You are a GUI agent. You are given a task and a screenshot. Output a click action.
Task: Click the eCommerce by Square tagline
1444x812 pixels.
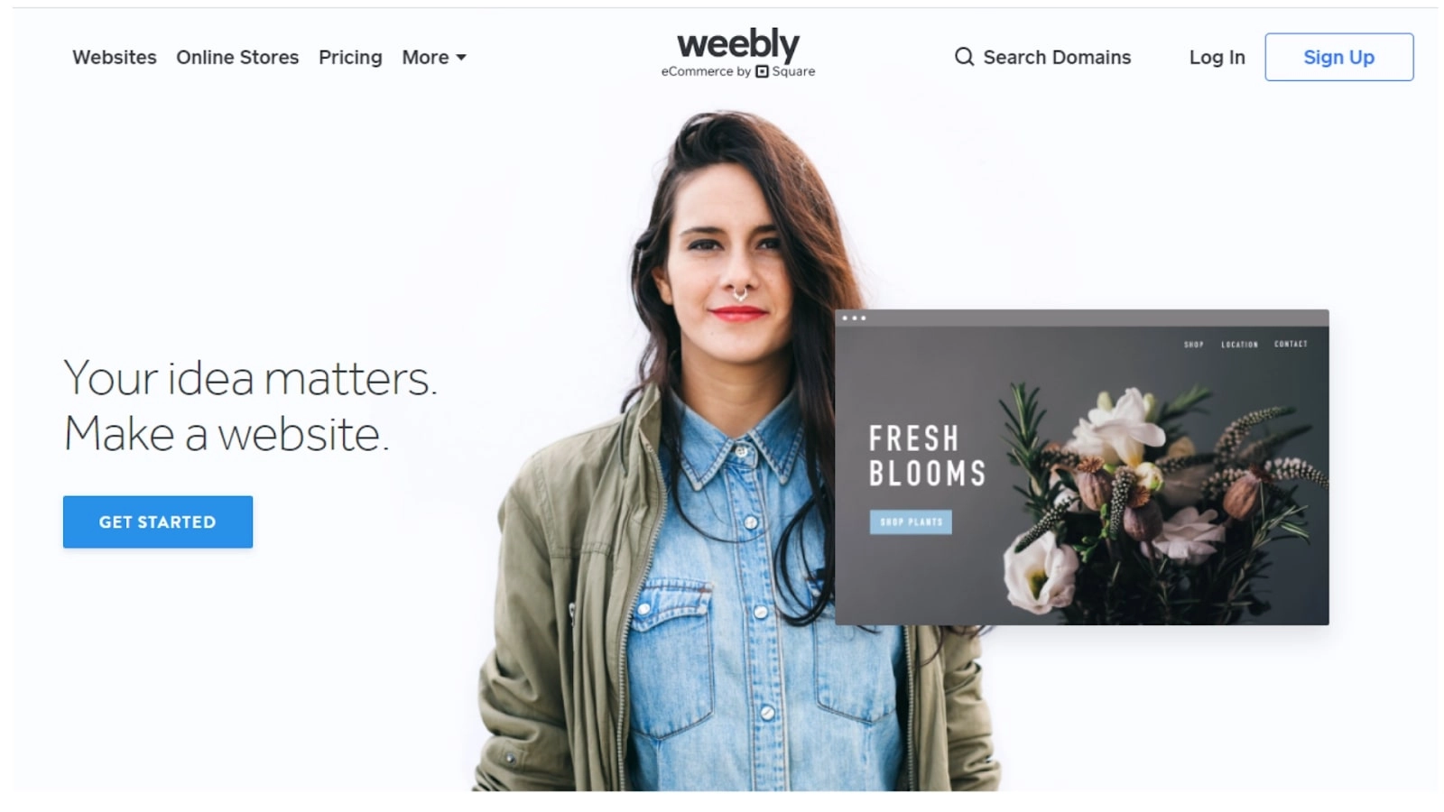click(737, 71)
